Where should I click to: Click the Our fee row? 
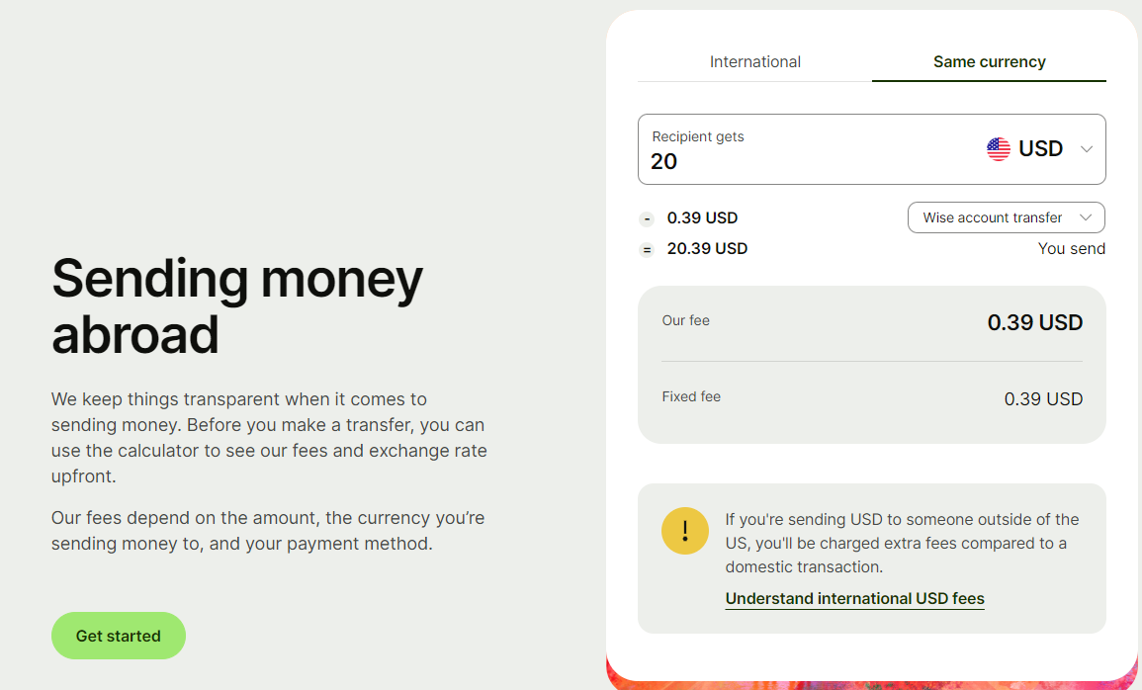click(872, 321)
